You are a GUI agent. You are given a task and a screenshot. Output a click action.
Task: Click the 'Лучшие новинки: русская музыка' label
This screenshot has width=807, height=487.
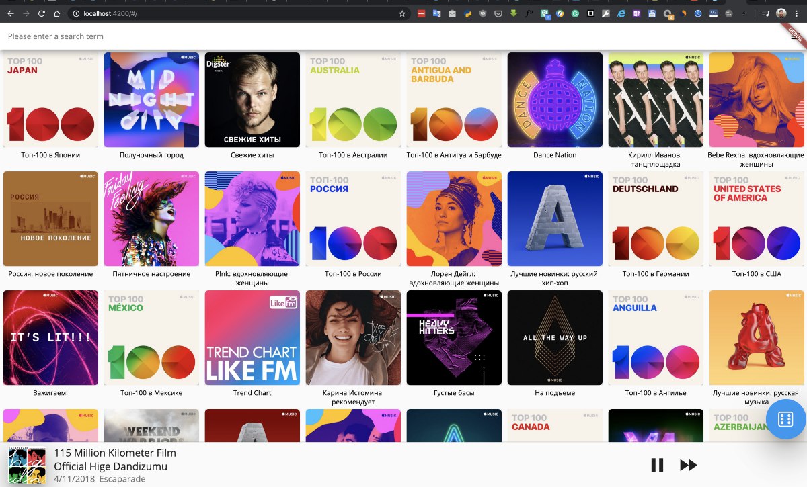tap(757, 397)
